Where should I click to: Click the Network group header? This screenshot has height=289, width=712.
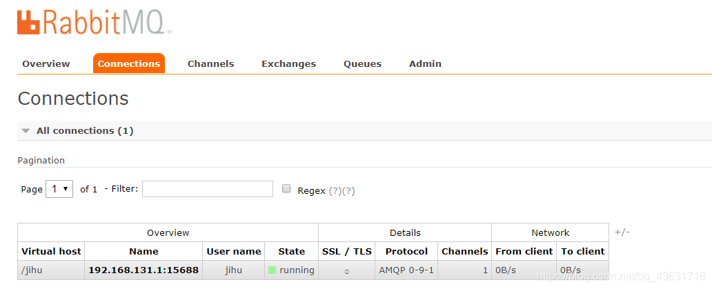coord(551,232)
